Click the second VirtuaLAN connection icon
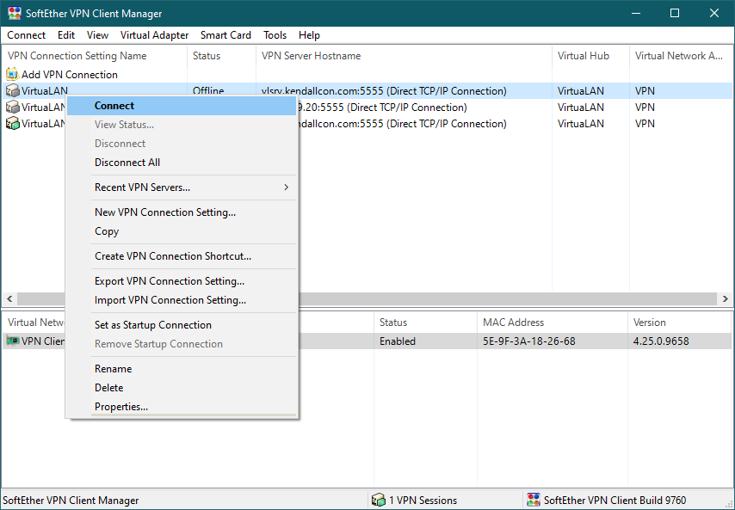Image resolution: width=735 pixels, height=510 pixels. point(12,108)
